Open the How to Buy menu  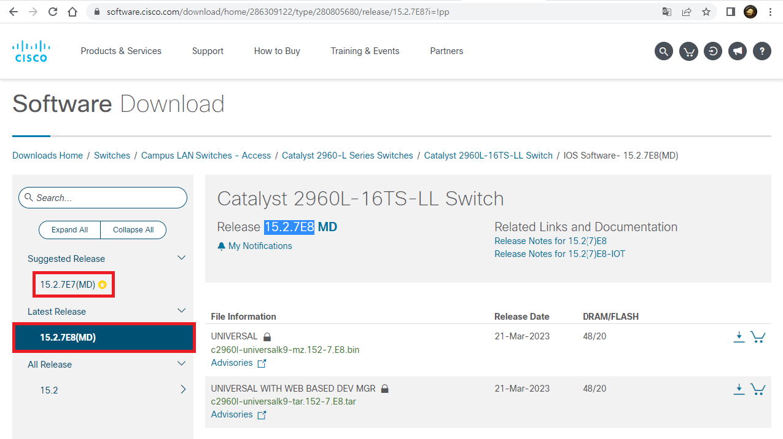pyautogui.click(x=277, y=51)
